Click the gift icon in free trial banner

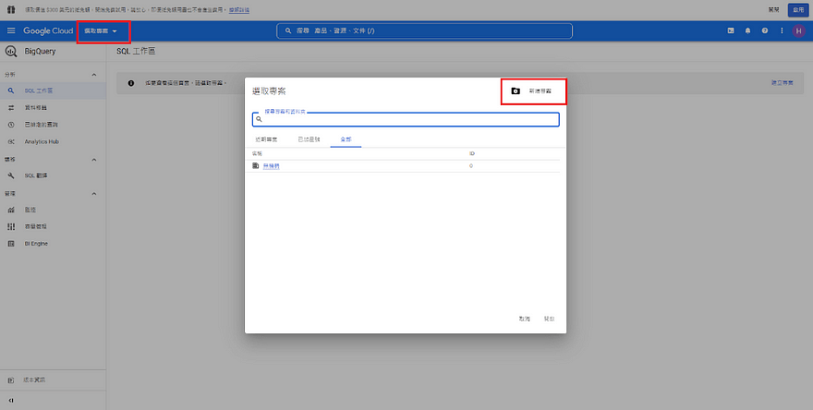click(11, 10)
